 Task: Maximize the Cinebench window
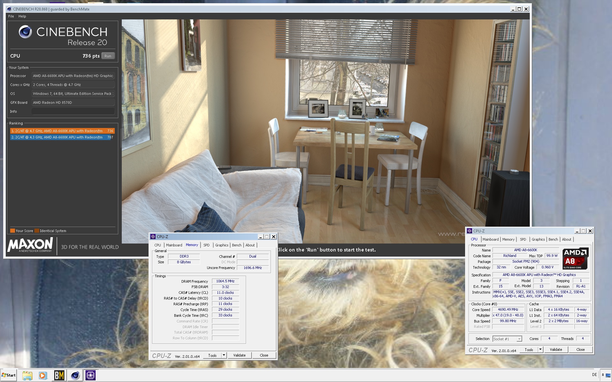coord(519,9)
